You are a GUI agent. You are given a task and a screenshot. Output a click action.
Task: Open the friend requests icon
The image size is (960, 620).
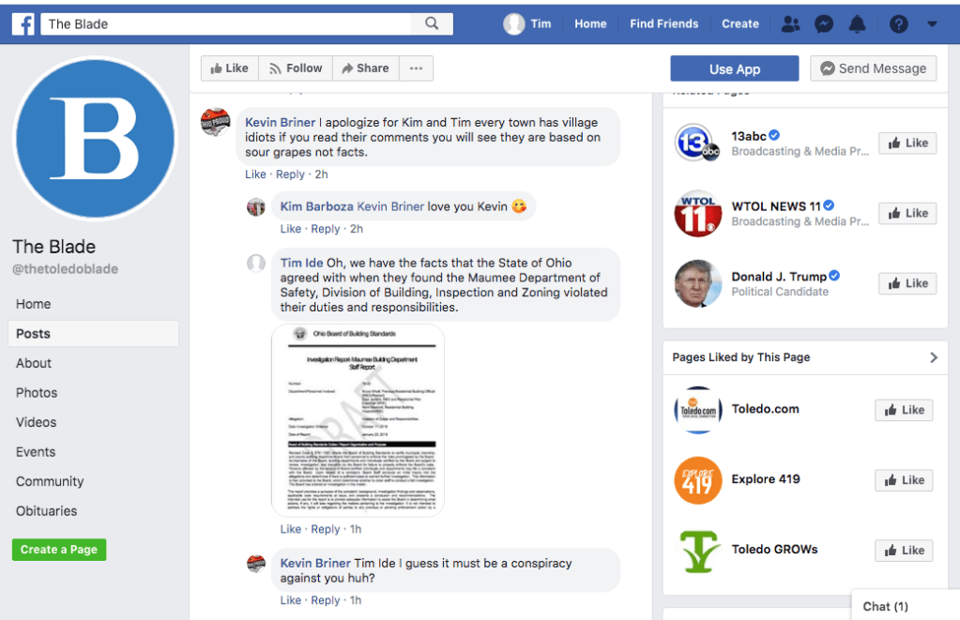coord(791,24)
